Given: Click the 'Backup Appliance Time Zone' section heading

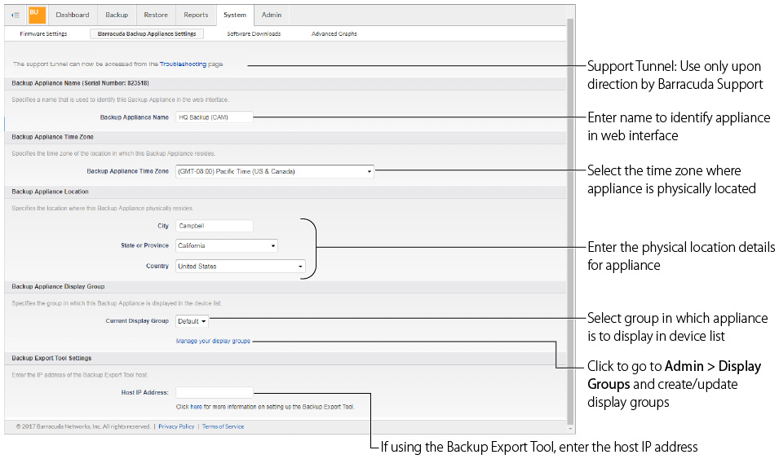Looking at the screenshot, I should (x=53, y=137).
